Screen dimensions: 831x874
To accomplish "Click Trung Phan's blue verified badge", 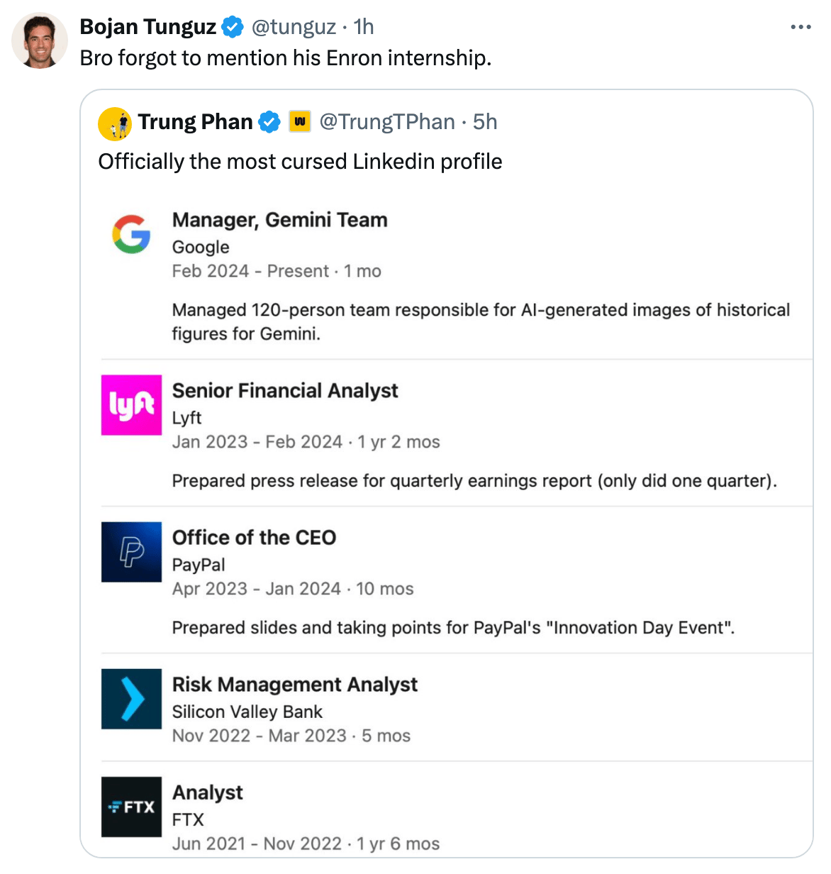I will (x=269, y=122).
